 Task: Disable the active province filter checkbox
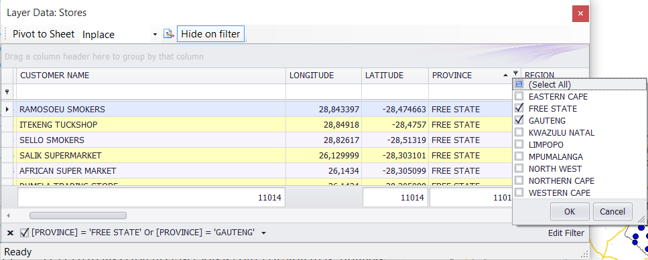coord(24,233)
